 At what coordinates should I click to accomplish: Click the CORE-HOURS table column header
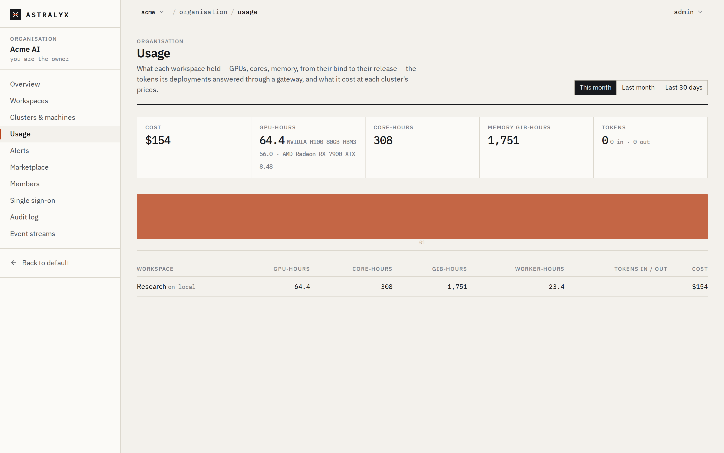pos(372,269)
